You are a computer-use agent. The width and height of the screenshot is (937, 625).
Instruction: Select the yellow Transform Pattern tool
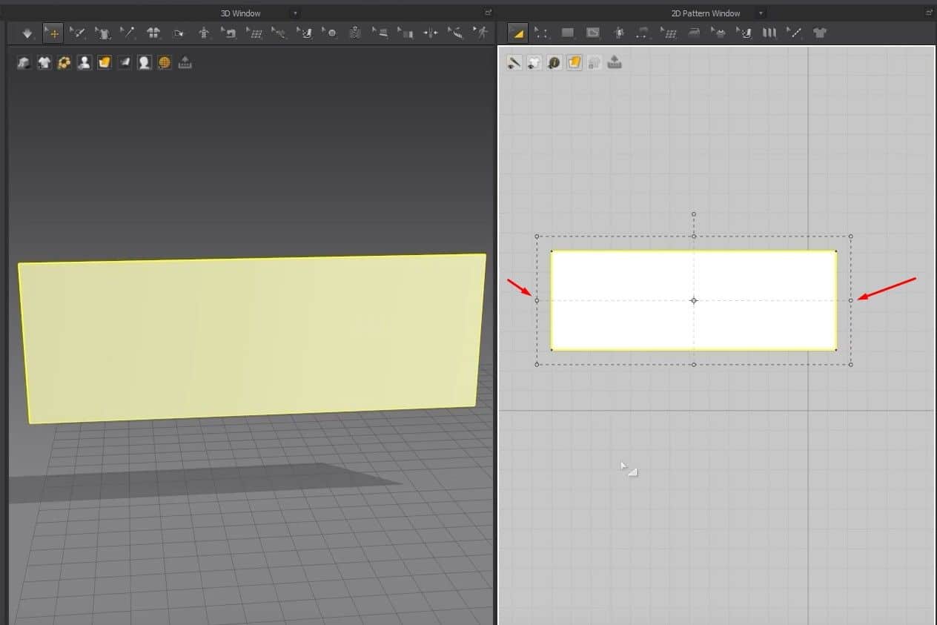point(517,33)
